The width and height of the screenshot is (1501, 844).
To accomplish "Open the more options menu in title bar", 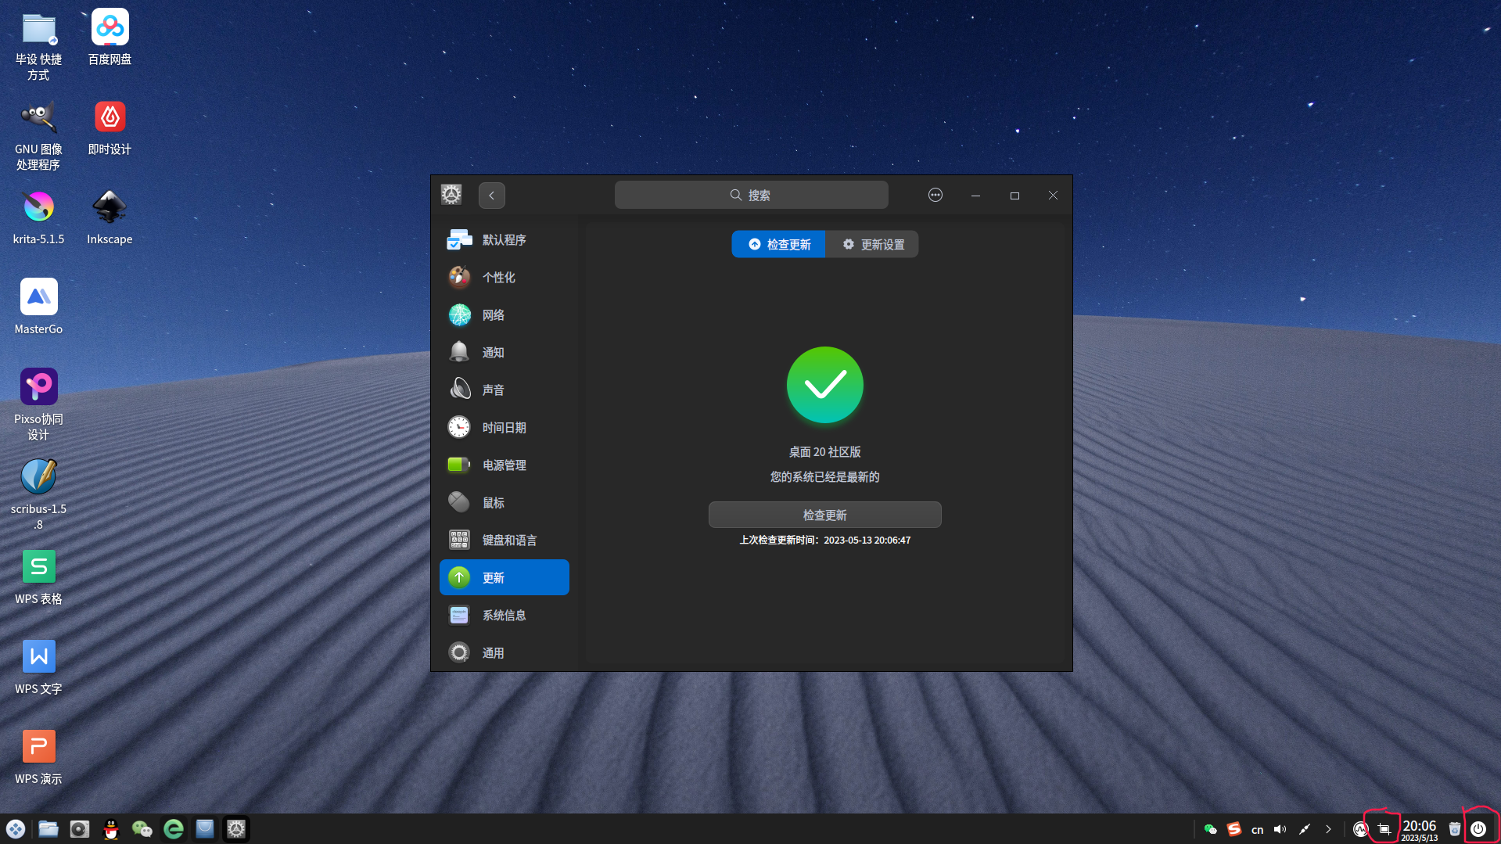I will (x=935, y=195).
